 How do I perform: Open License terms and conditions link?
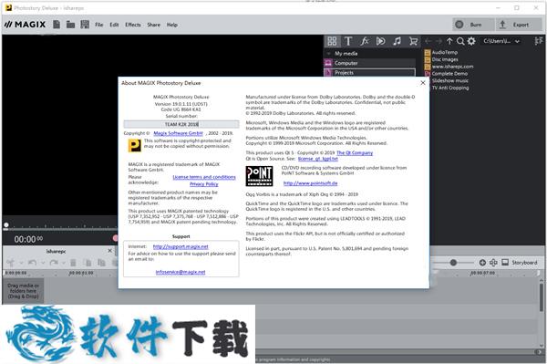(x=204, y=177)
